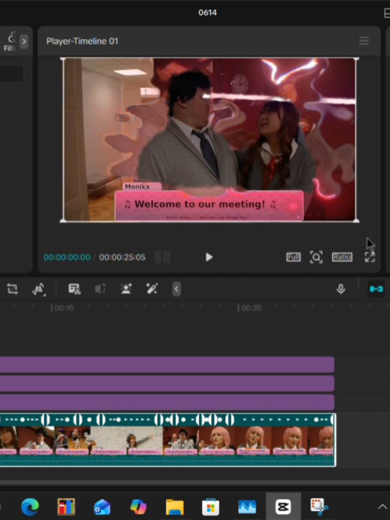Open the preview zoom scope icon
This screenshot has height=520, width=390.
pos(316,257)
